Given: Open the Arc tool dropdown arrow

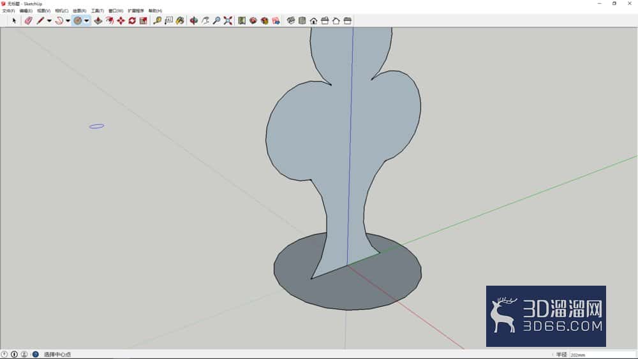Looking at the screenshot, I should point(68,21).
